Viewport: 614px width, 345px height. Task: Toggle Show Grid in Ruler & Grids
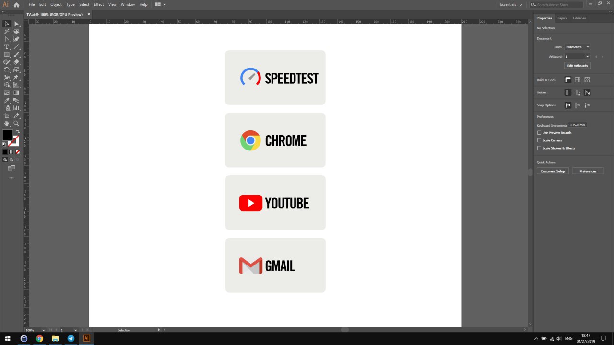578,80
